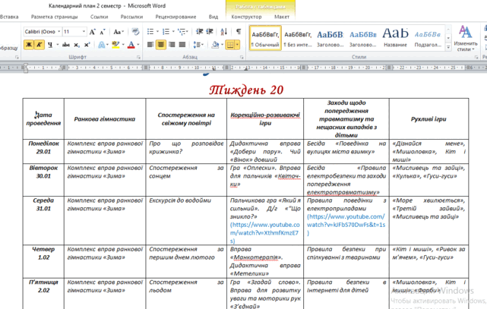The height and width of the screenshot is (309, 487).
Task: Click the Change Case Aa icon
Action: point(117,32)
